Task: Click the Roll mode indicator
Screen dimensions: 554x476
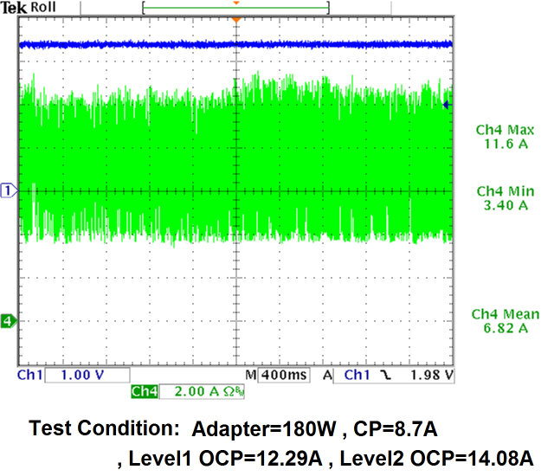Action: (43, 7)
